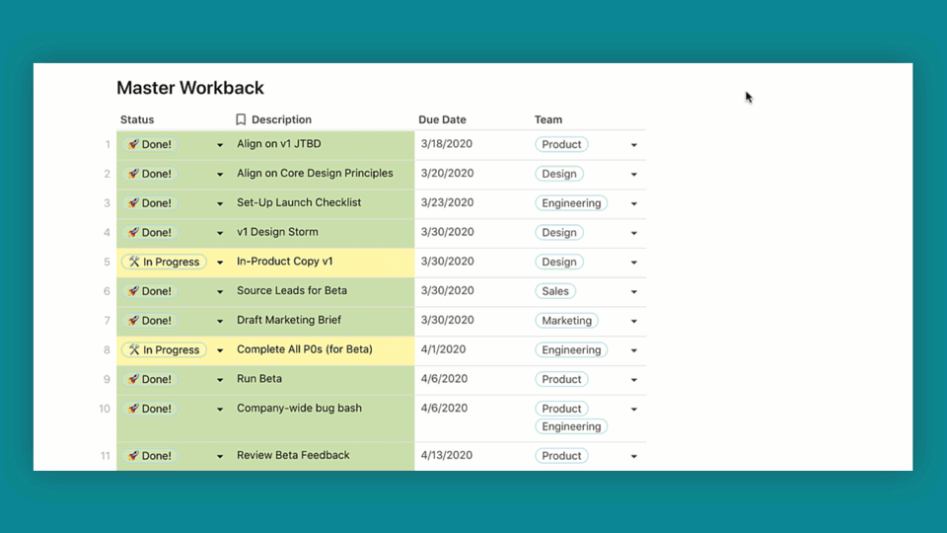Click the 3/18/2020 due date cell
The height and width of the screenshot is (533, 947).
click(x=472, y=145)
